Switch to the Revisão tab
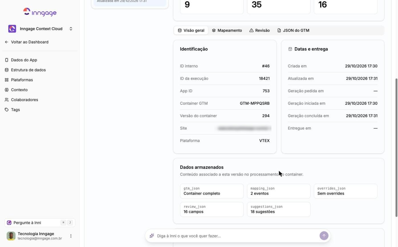398x247 pixels. [x=259, y=30]
